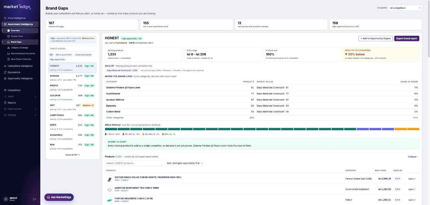430x205 pixels.
Task: Click the Data Explorer icon
Action: click(x=5, y=109)
